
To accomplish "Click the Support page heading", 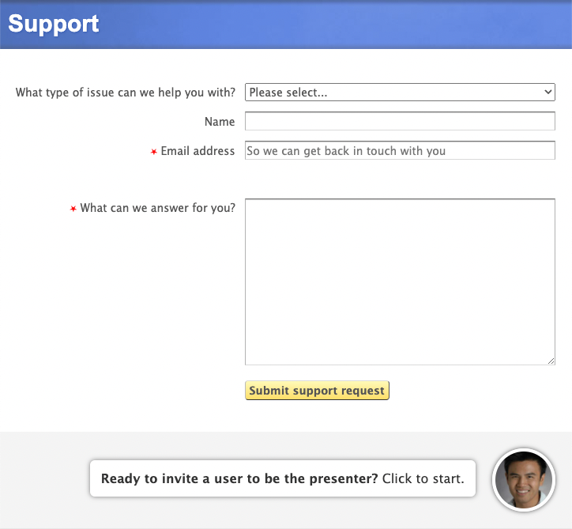I will pyautogui.click(x=54, y=24).
